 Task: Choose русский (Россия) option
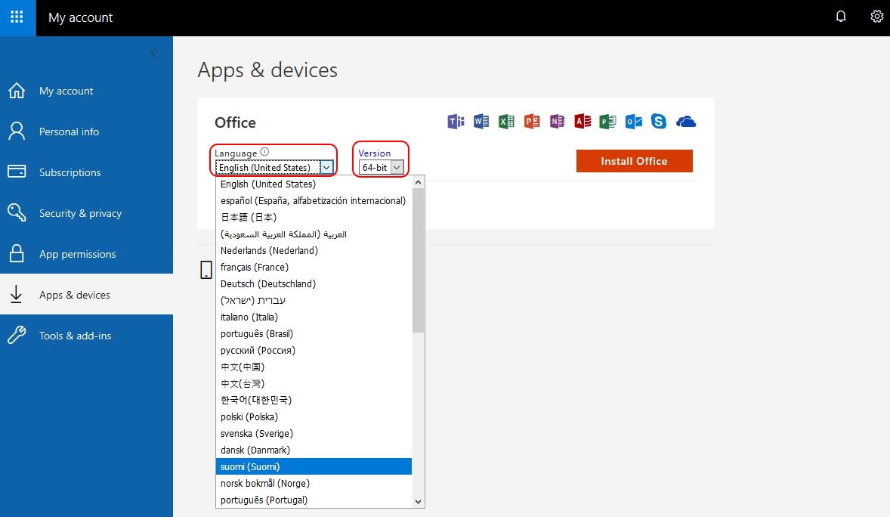314,350
